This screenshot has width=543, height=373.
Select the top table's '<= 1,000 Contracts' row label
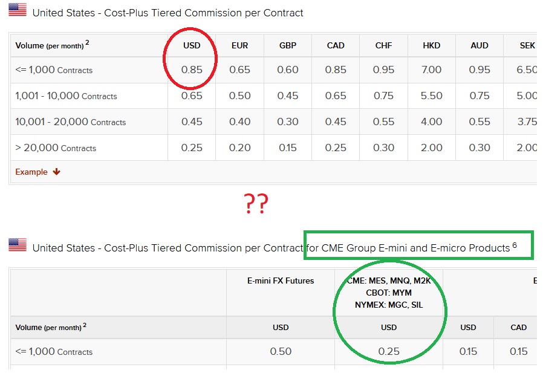point(54,70)
